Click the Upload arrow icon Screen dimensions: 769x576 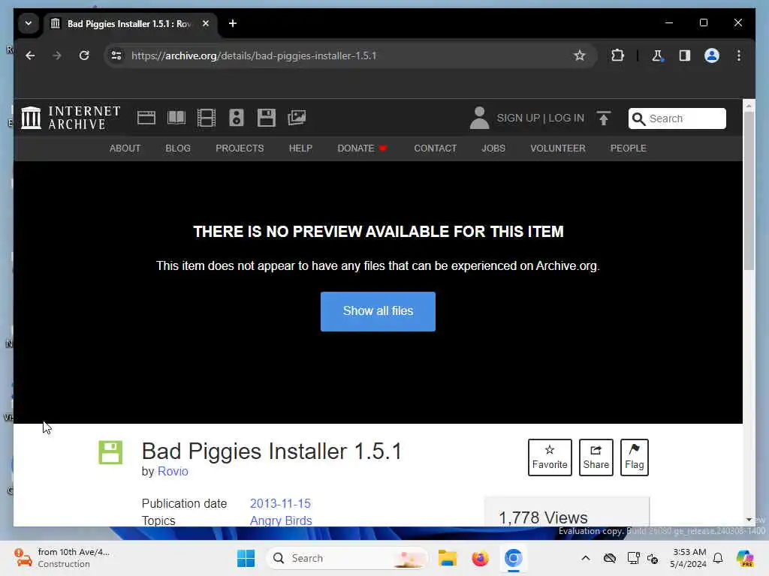tap(604, 118)
